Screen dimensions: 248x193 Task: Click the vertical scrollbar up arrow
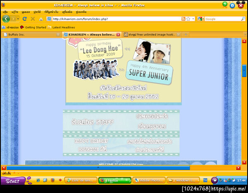(x=244, y=41)
